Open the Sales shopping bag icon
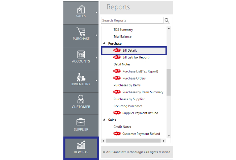Viewport: 236px width, 160px height. tap(81, 9)
